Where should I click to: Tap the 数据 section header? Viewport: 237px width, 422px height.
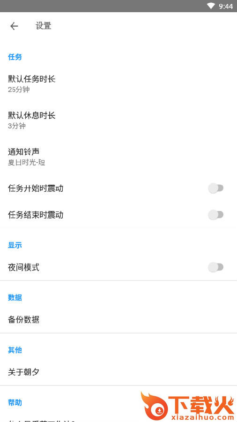point(15,298)
